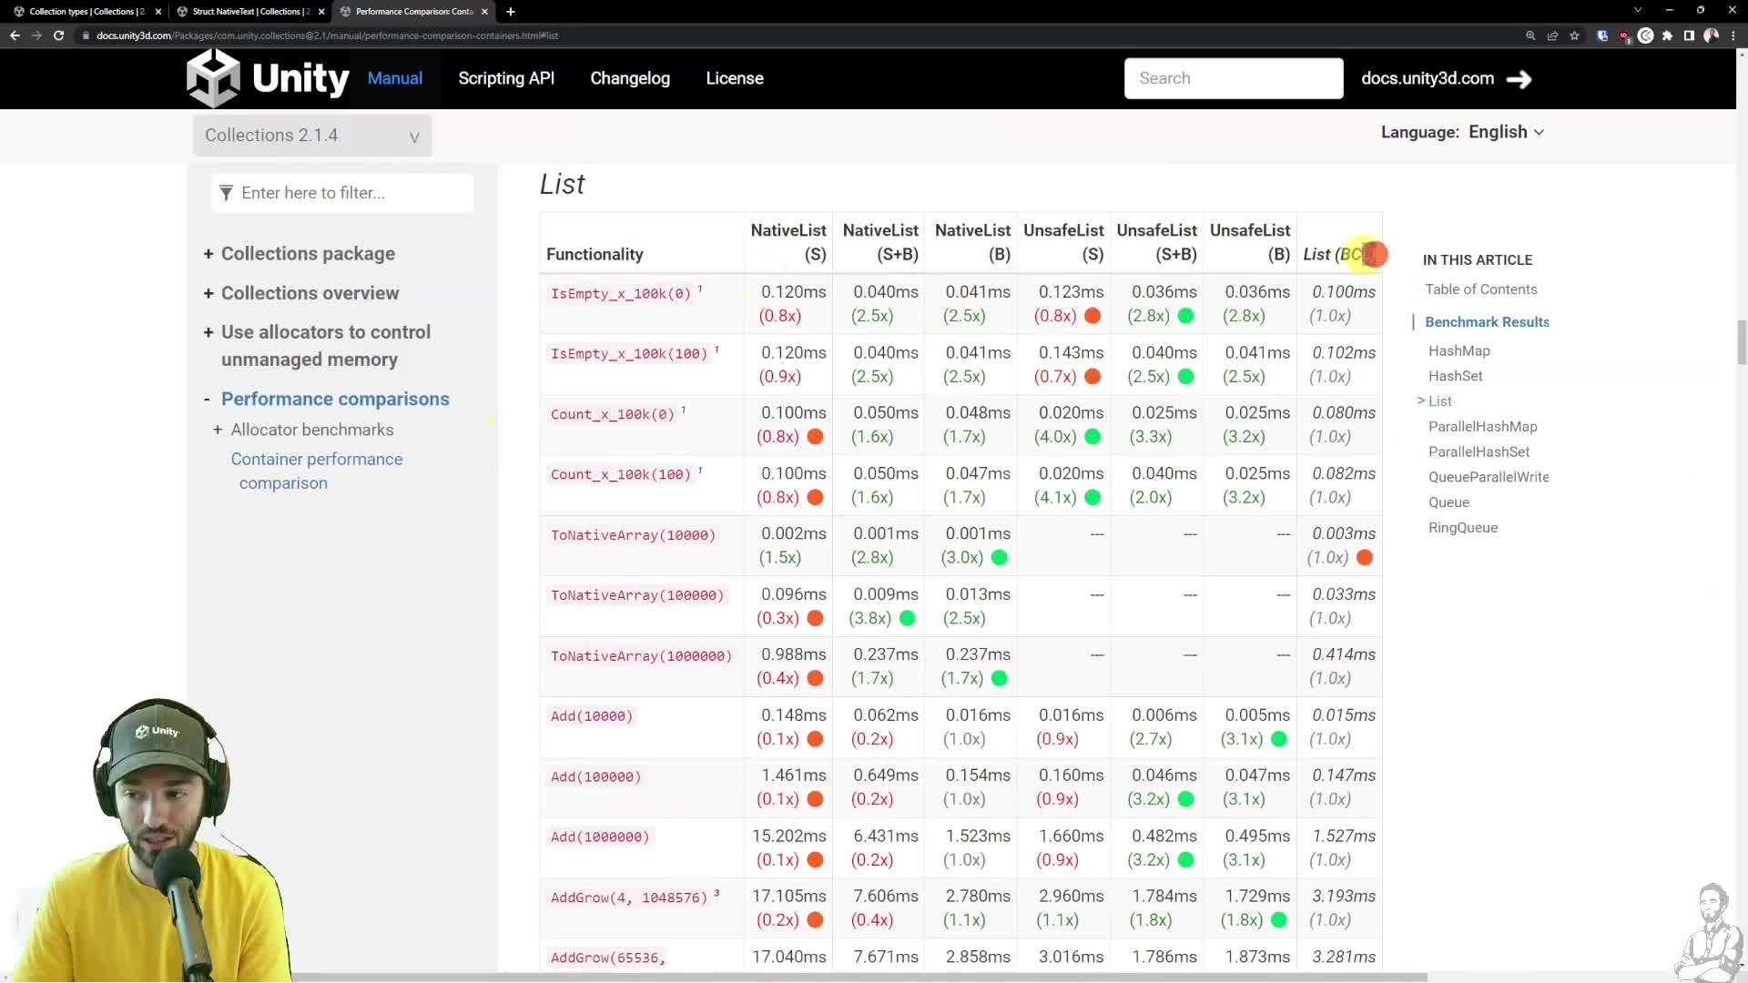Open the Chrome profile avatar icon
This screenshot has width=1748, height=983.
[1712, 35]
